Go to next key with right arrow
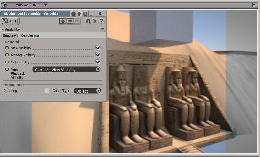 [x=16, y=21]
